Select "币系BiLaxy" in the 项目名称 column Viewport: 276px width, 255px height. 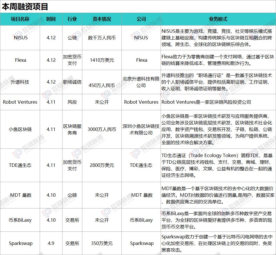point(20,220)
